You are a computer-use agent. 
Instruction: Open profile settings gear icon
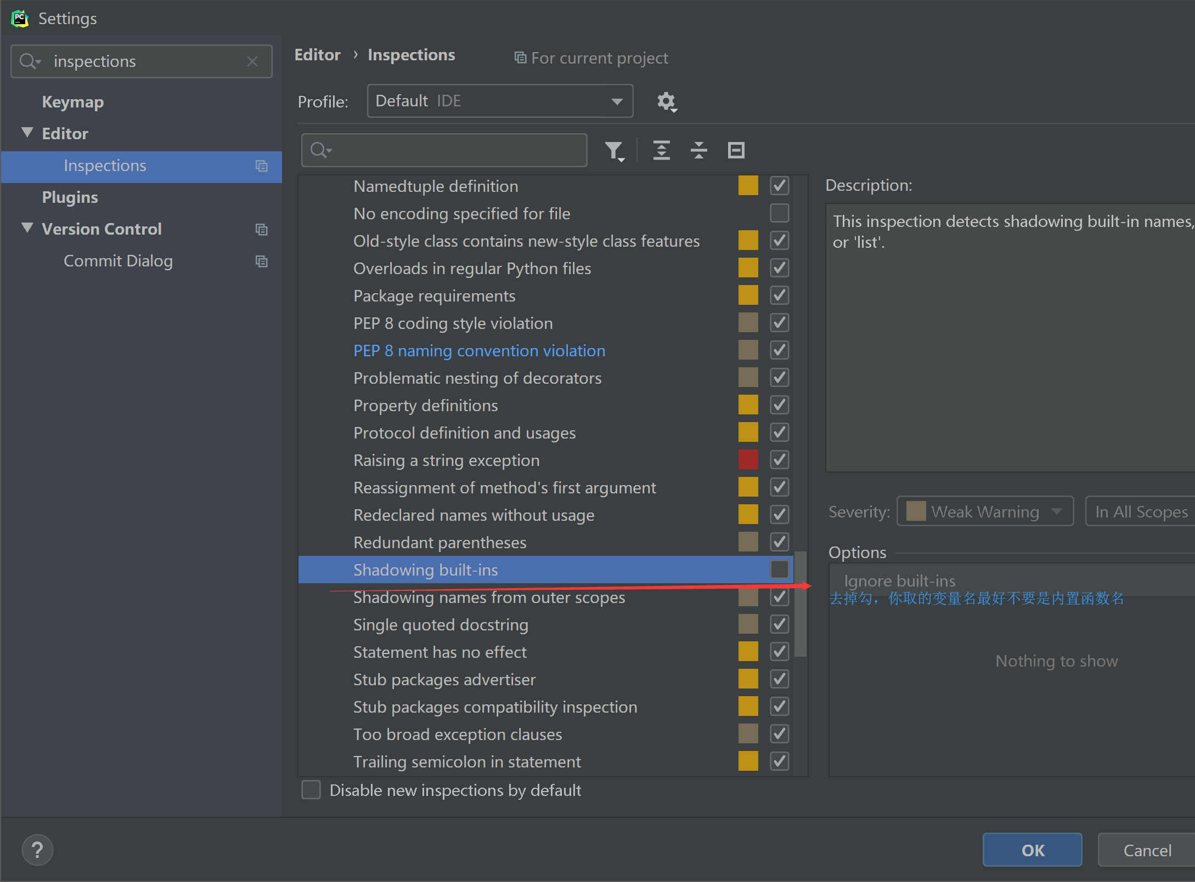point(667,101)
